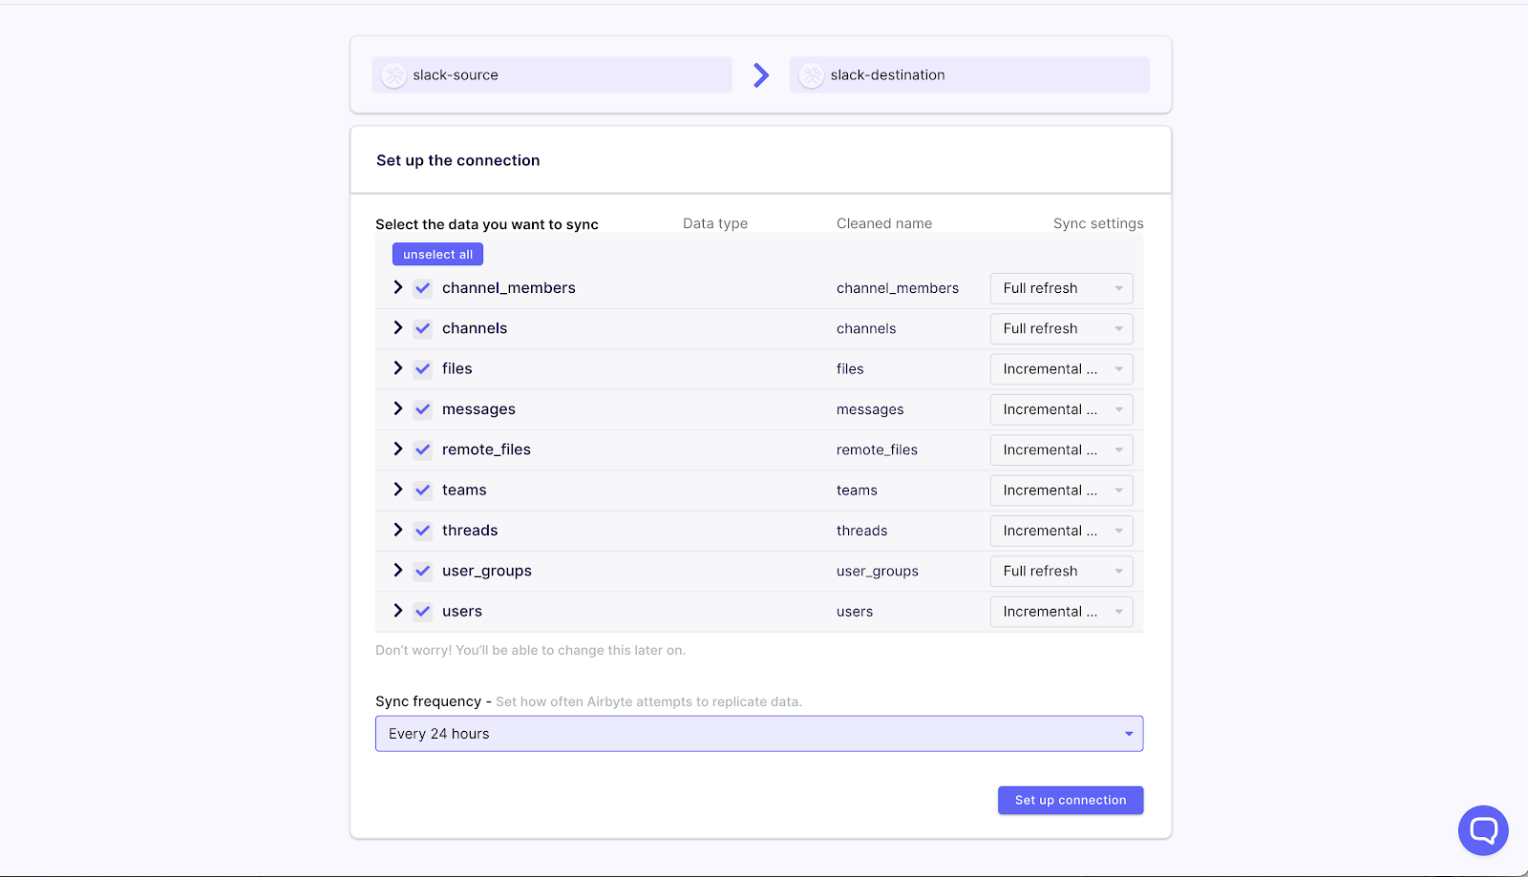
Task: Expand the messages stream details
Action: [397, 408]
